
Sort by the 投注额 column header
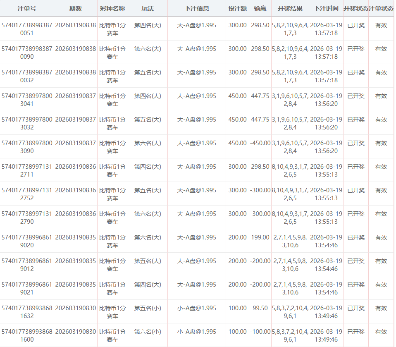(x=237, y=8)
